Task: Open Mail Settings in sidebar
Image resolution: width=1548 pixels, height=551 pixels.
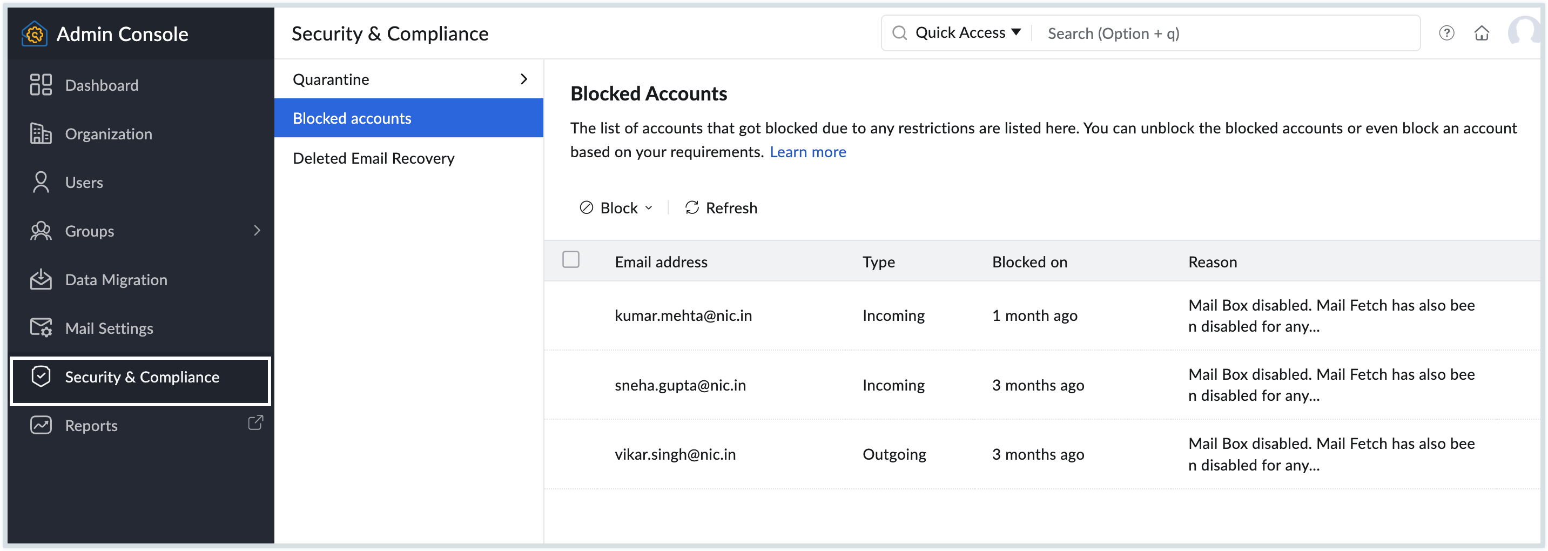Action: 109,328
